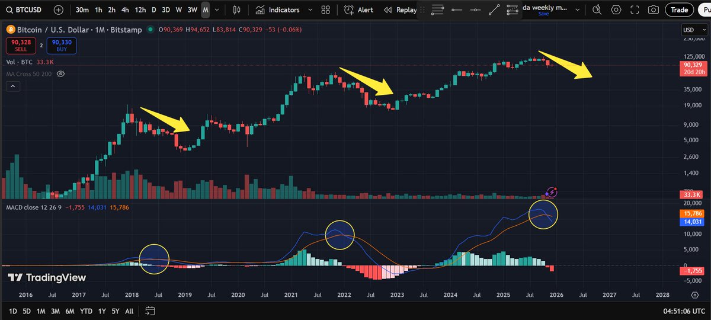Select the Fib retracement drawing tool

(x=438, y=10)
